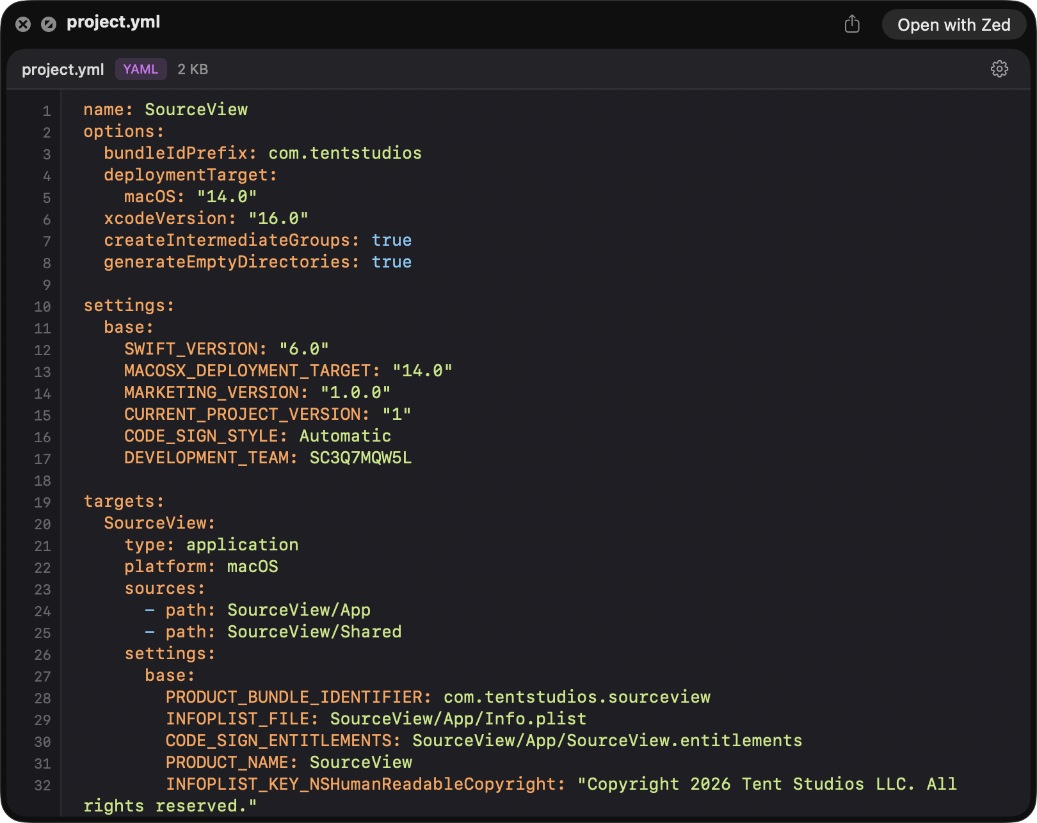The image size is (1037, 823).
Task: Click the text 'name: SourceView' on line 1
Action: (x=165, y=109)
